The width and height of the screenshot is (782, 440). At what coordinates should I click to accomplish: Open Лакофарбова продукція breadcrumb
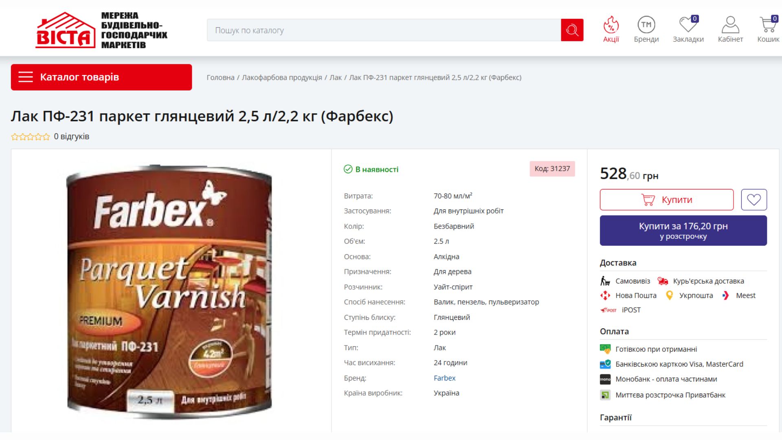(x=282, y=77)
